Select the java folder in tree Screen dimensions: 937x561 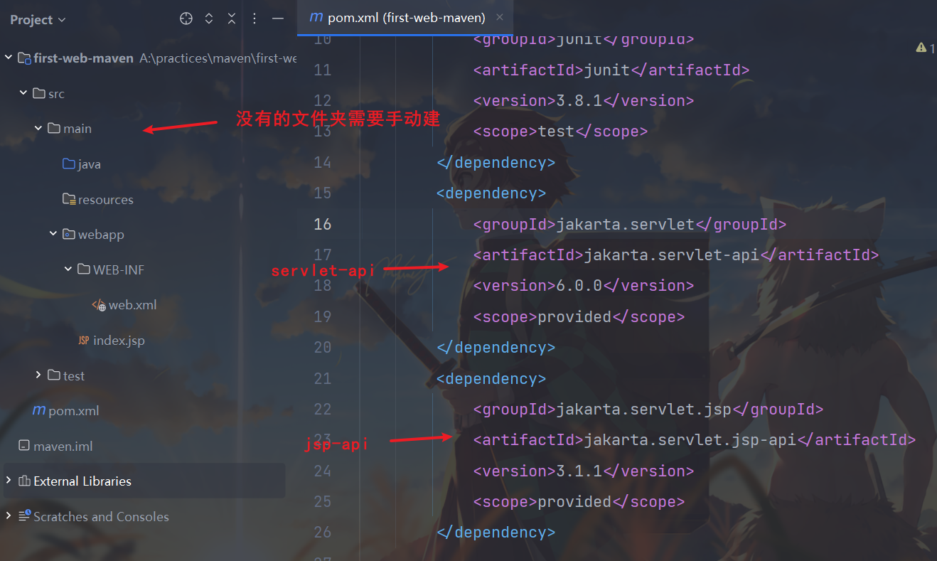pyautogui.click(x=90, y=164)
